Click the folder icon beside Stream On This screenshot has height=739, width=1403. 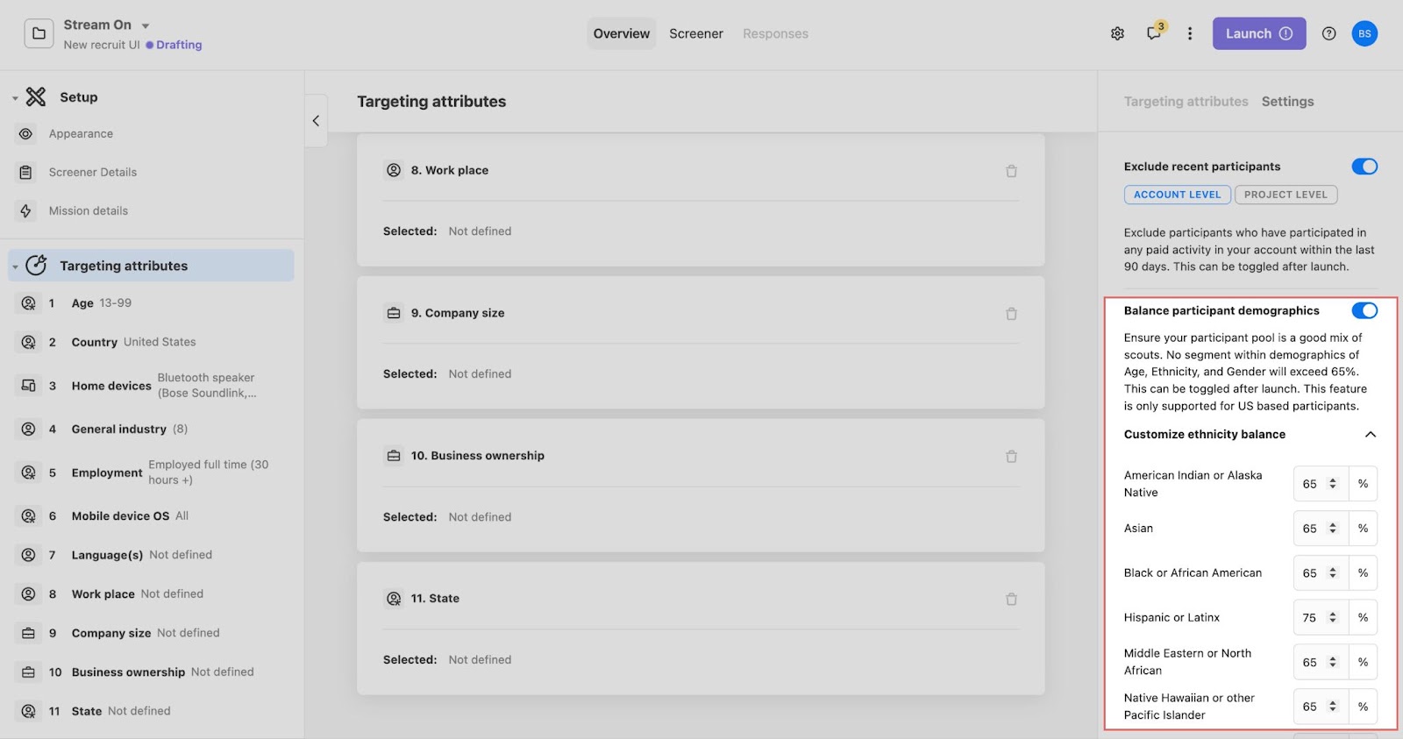pos(39,34)
